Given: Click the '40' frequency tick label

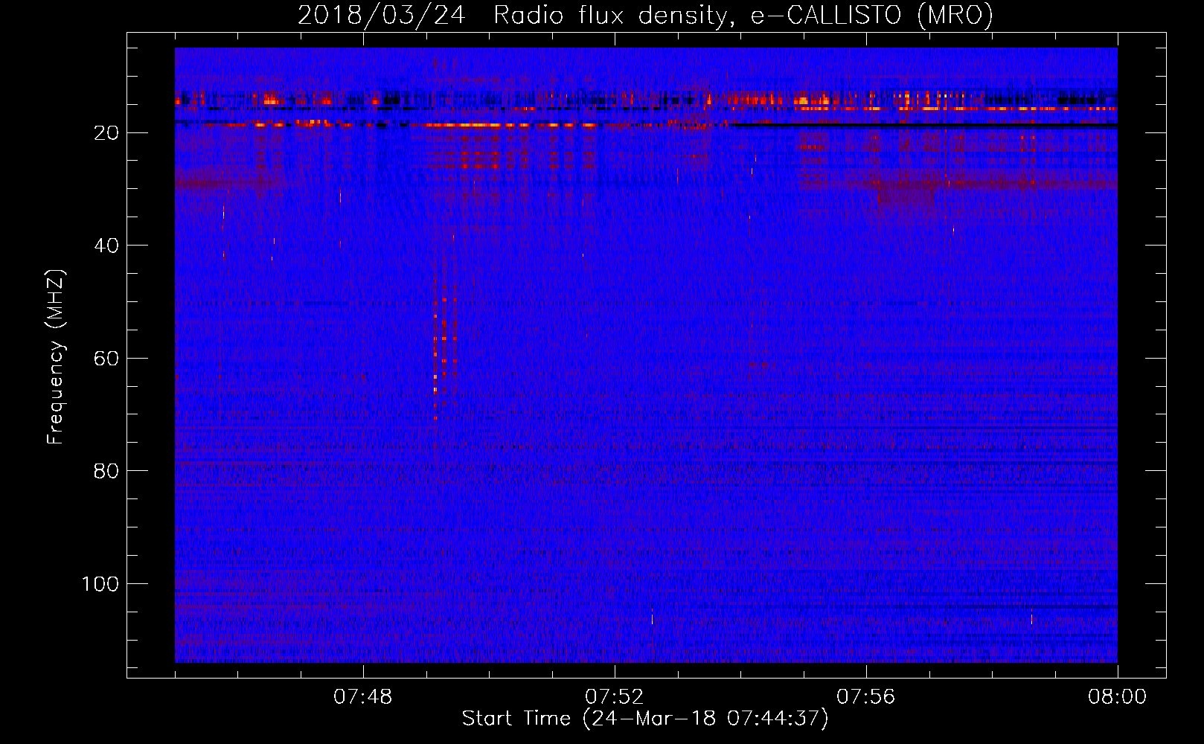Looking at the screenshot, I should click(107, 246).
